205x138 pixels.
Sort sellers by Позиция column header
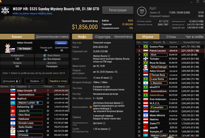pyautogui.click(x=48, y=86)
